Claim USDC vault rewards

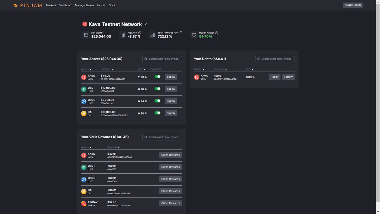pyautogui.click(x=171, y=179)
